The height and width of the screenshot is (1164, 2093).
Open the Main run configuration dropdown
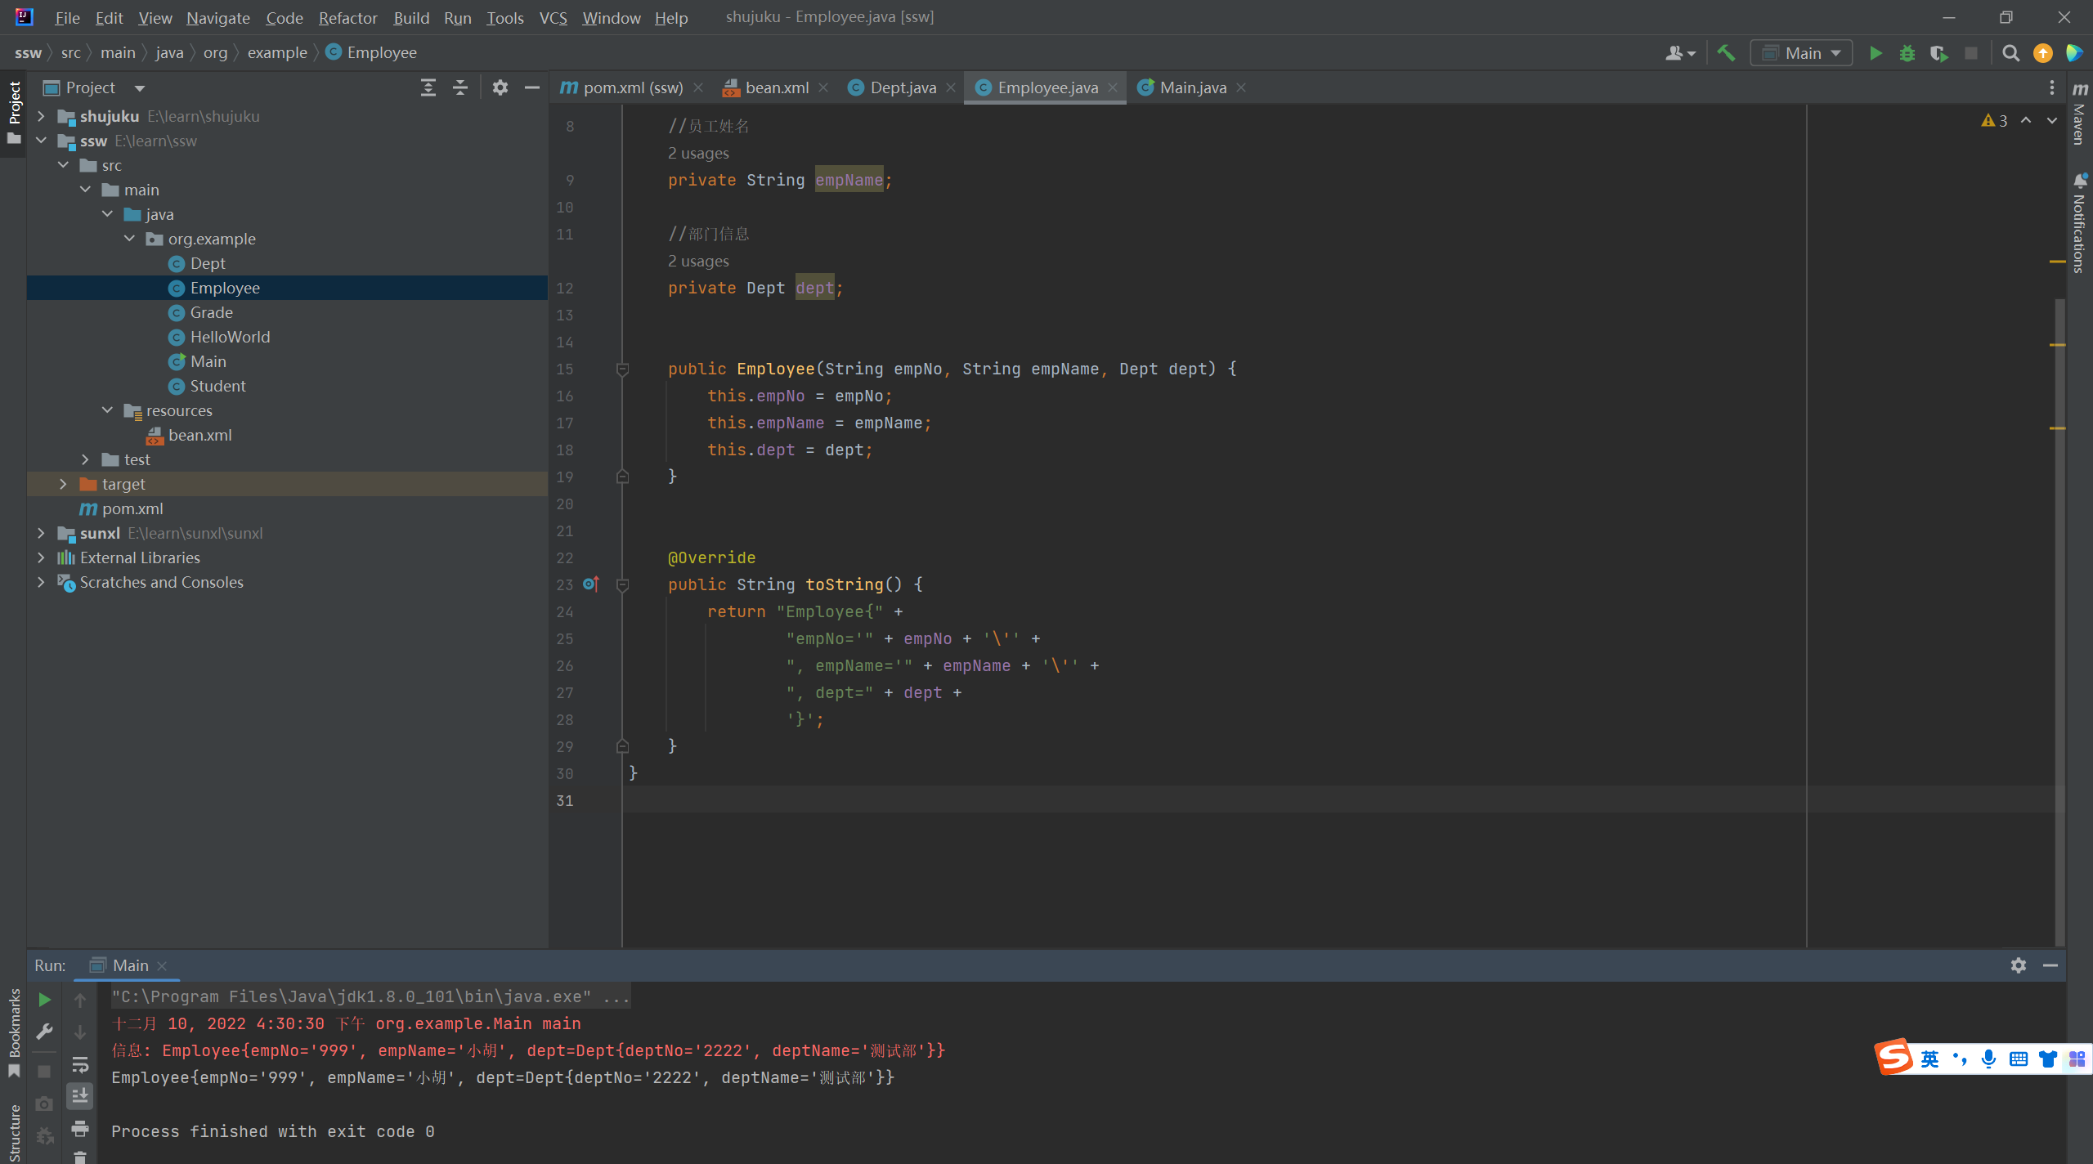pyautogui.click(x=1801, y=53)
